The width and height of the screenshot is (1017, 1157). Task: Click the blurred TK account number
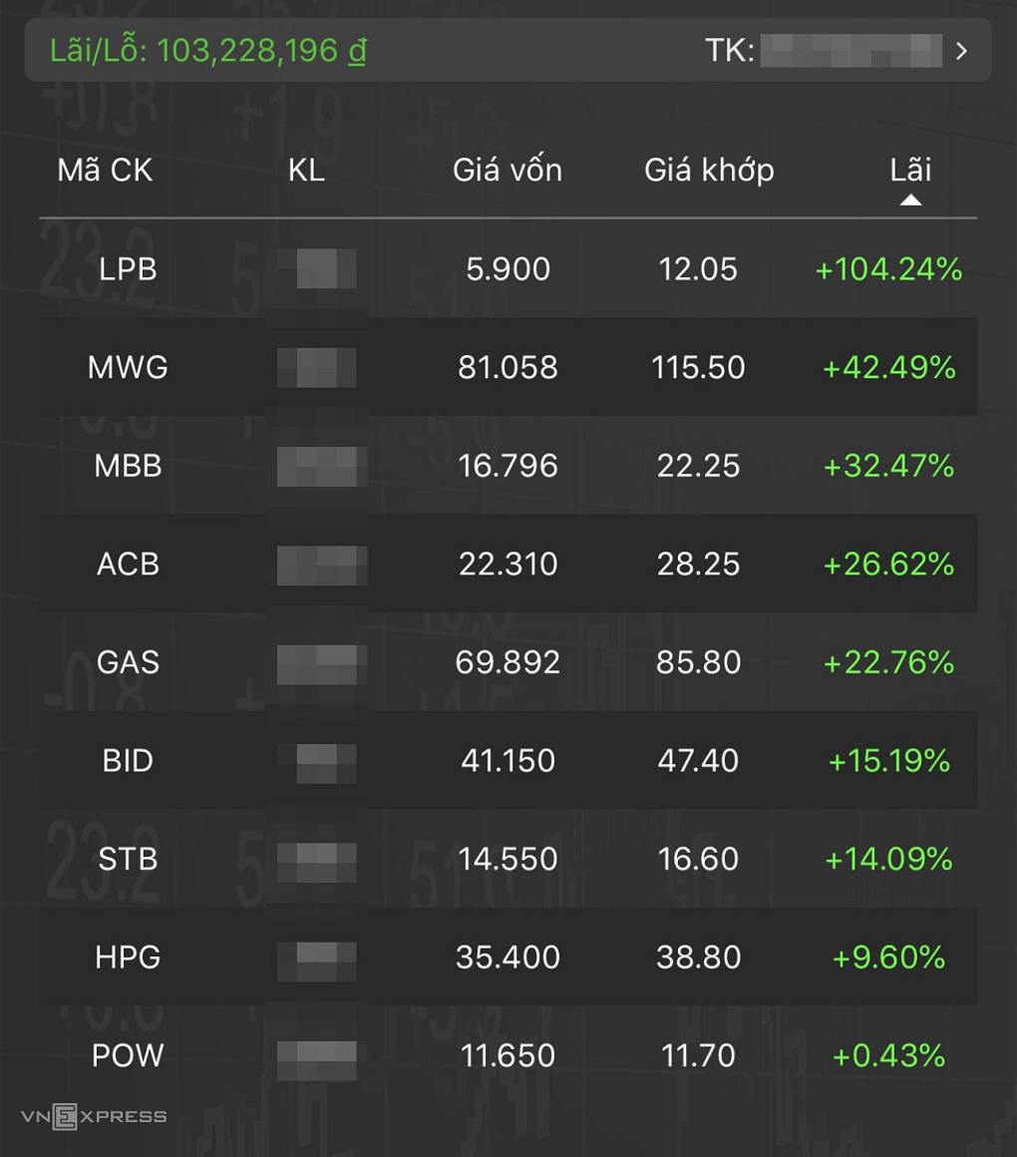850,51
